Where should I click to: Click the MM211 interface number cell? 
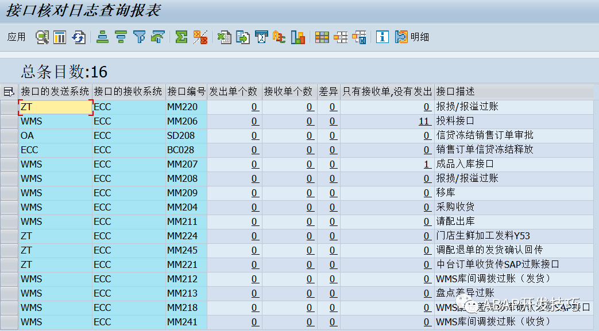point(187,222)
